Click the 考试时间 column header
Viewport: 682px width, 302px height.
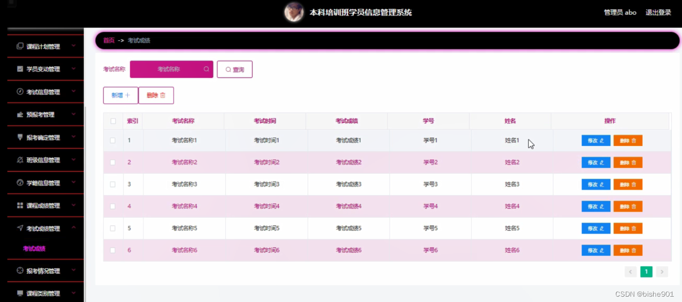[x=265, y=121]
